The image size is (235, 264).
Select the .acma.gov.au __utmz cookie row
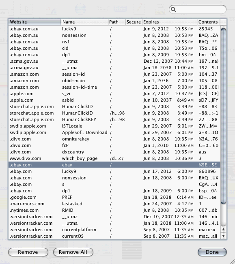coord(114,61)
